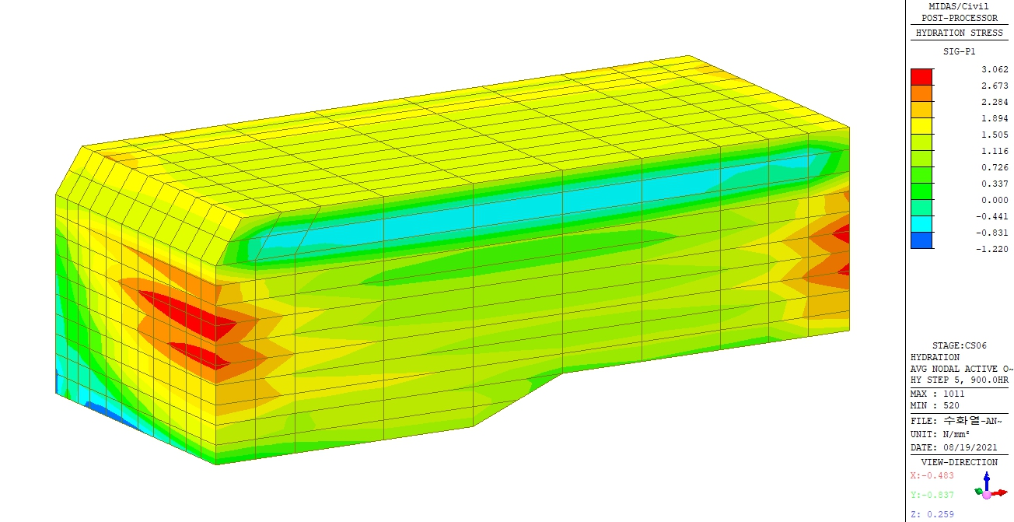
Task: Click the maximum legend value 3.062
Action: click(x=995, y=69)
